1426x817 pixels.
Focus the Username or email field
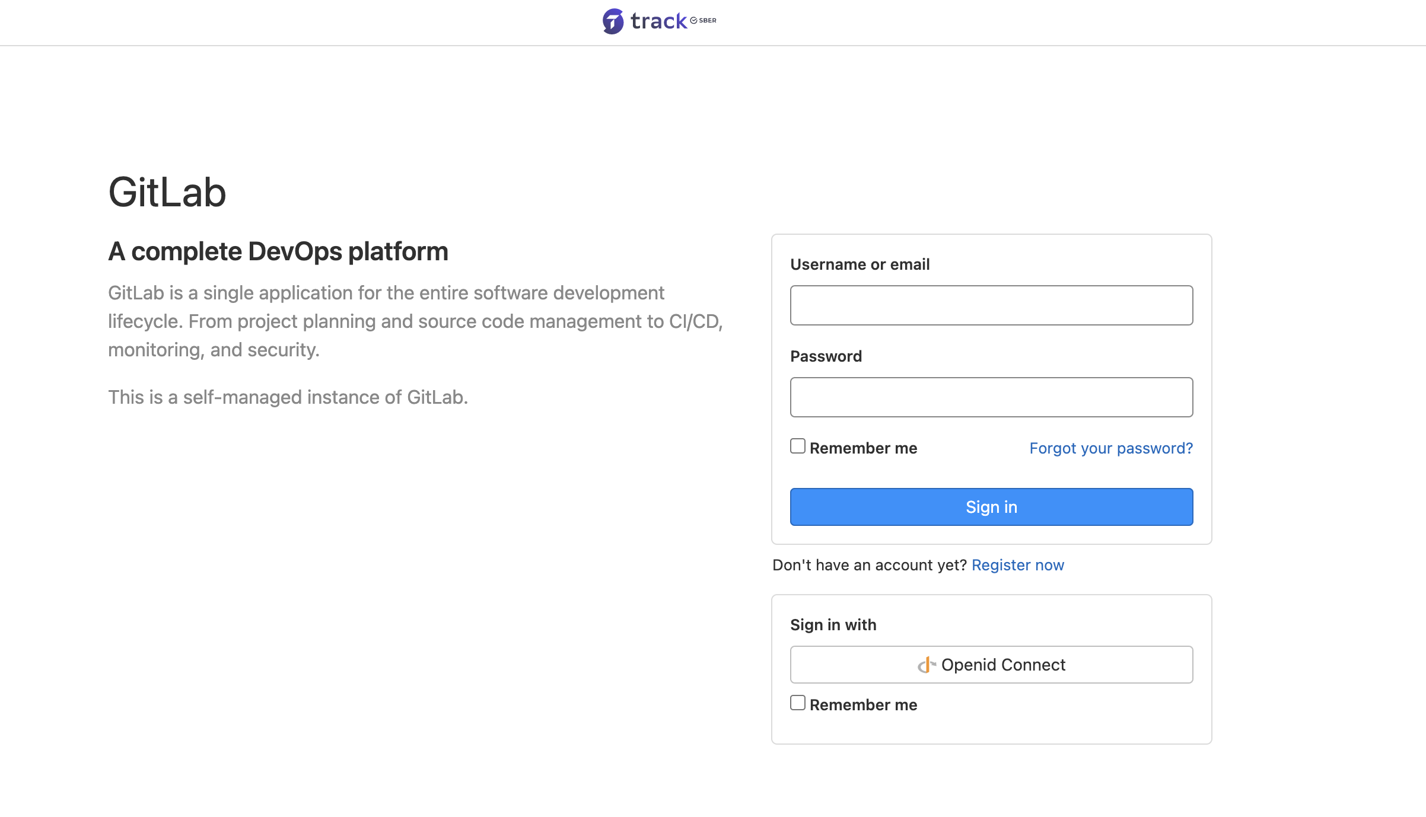991,305
